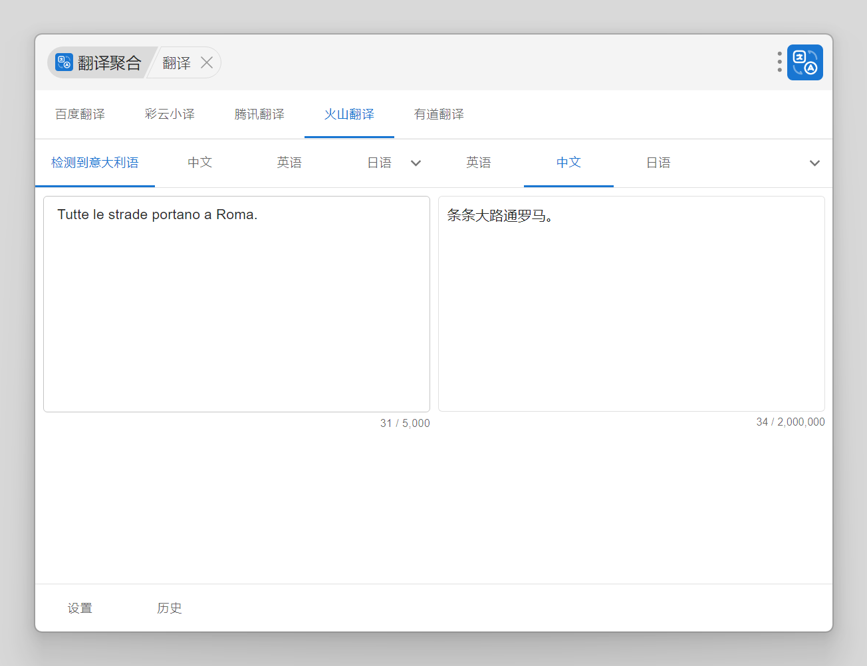Open 设置 settings at bottom

(x=80, y=608)
